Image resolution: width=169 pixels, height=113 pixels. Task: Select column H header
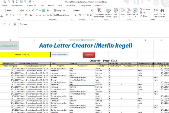82,40
